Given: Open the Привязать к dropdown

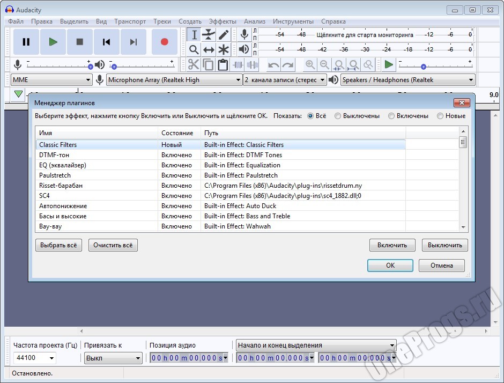Looking at the screenshot, I should click(x=113, y=358).
